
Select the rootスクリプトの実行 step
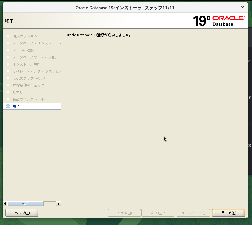(x=30, y=78)
